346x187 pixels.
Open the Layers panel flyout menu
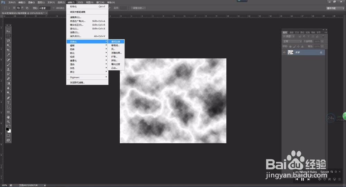(x=326, y=32)
